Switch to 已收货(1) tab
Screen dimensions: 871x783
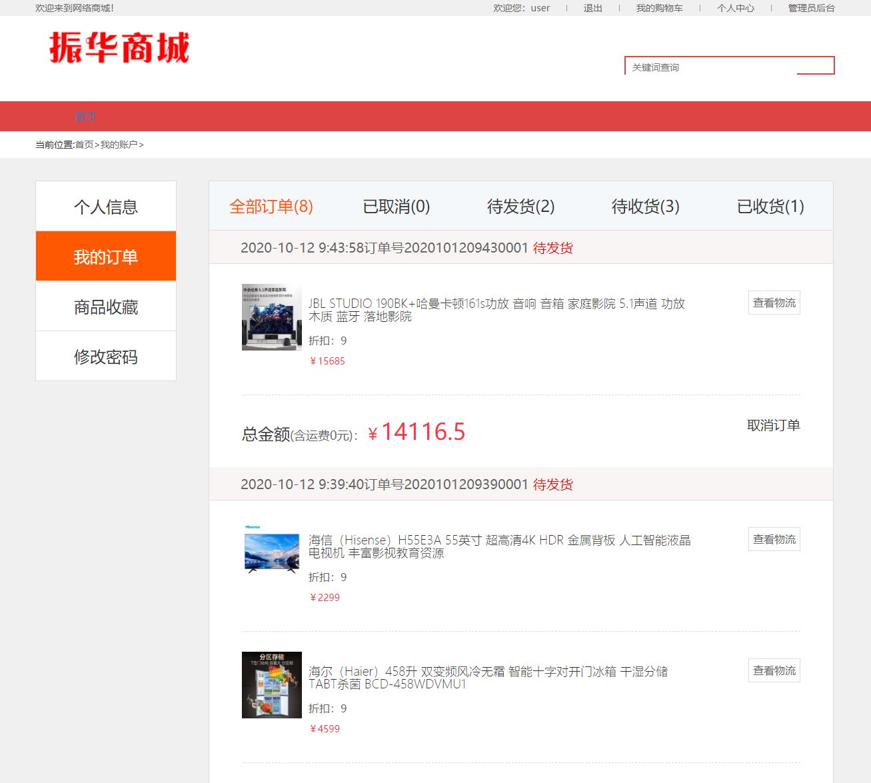(x=770, y=207)
